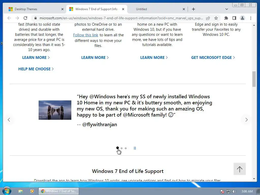The image size is (260, 195).
Task: Open the tab search dropdown chevron
Action: 227,9
